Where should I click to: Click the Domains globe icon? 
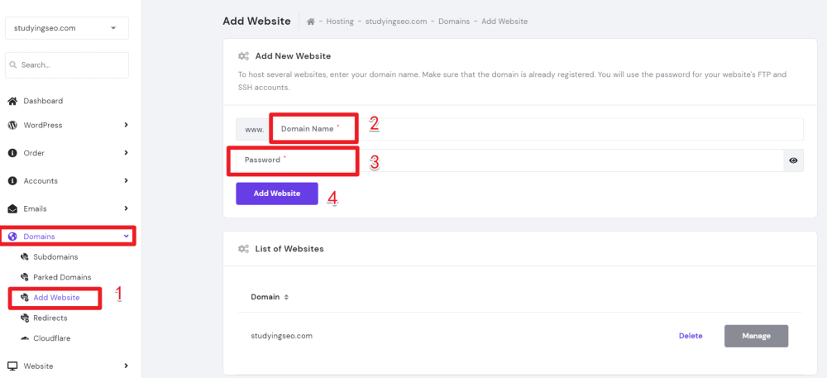point(12,237)
